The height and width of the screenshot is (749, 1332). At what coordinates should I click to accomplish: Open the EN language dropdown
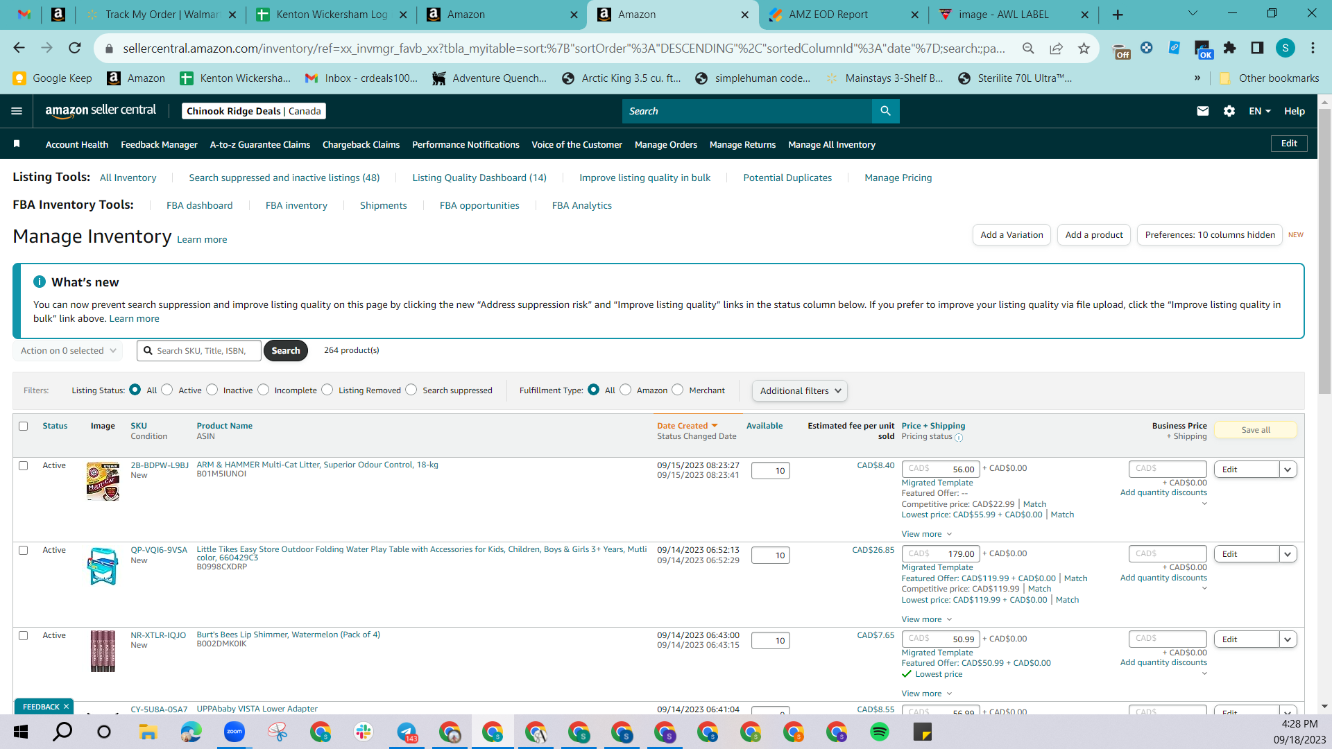1260,111
